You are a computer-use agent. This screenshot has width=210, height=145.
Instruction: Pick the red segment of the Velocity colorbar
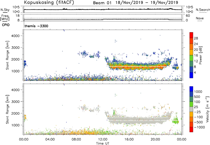pyautogui.click(x=191, y=130)
